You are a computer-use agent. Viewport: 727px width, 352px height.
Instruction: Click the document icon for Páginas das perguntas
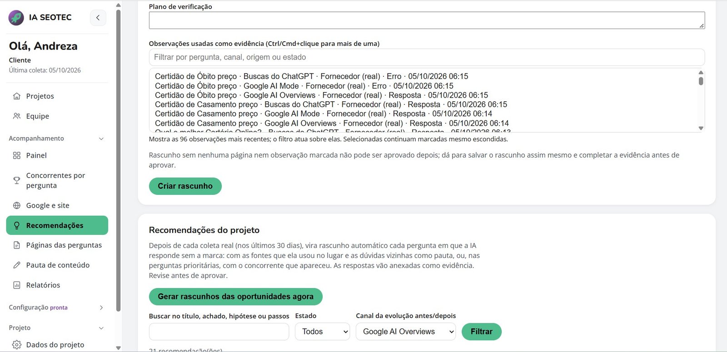pyautogui.click(x=17, y=245)
